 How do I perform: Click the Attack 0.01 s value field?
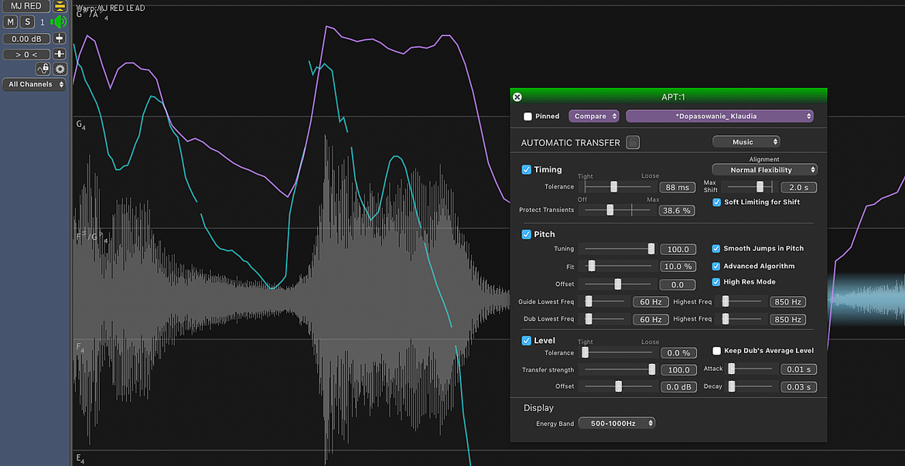(799, 369)
